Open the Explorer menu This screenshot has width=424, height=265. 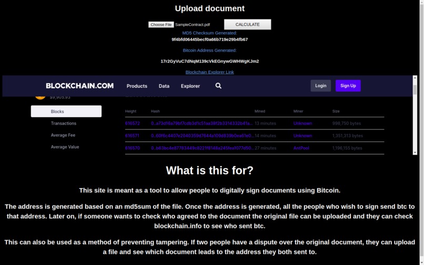[x=190, y=86]
